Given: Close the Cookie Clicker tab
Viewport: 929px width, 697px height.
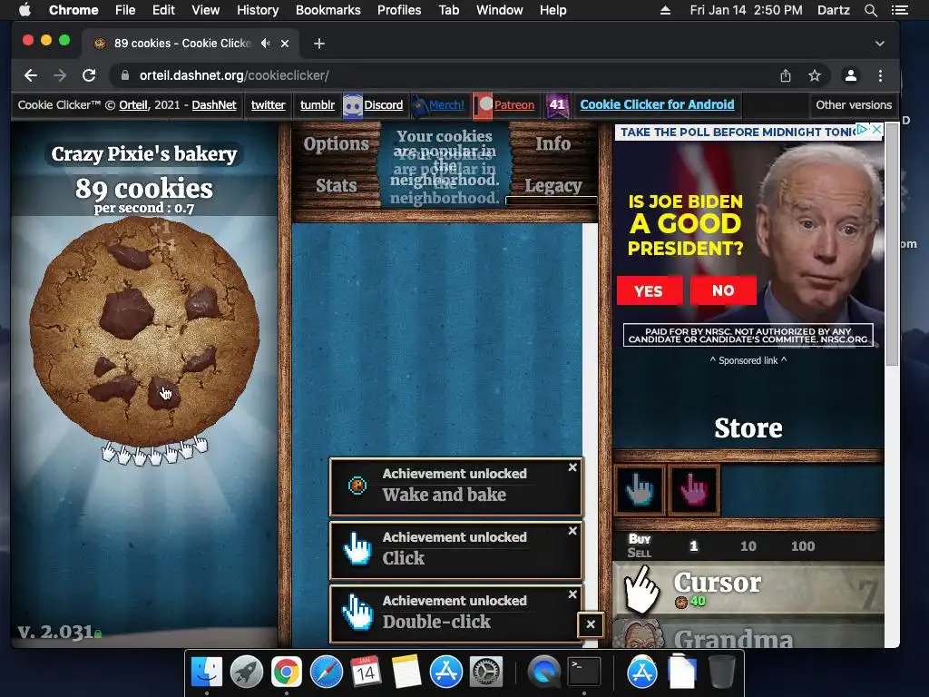Looking at the screenshot, I should (285, 44).
